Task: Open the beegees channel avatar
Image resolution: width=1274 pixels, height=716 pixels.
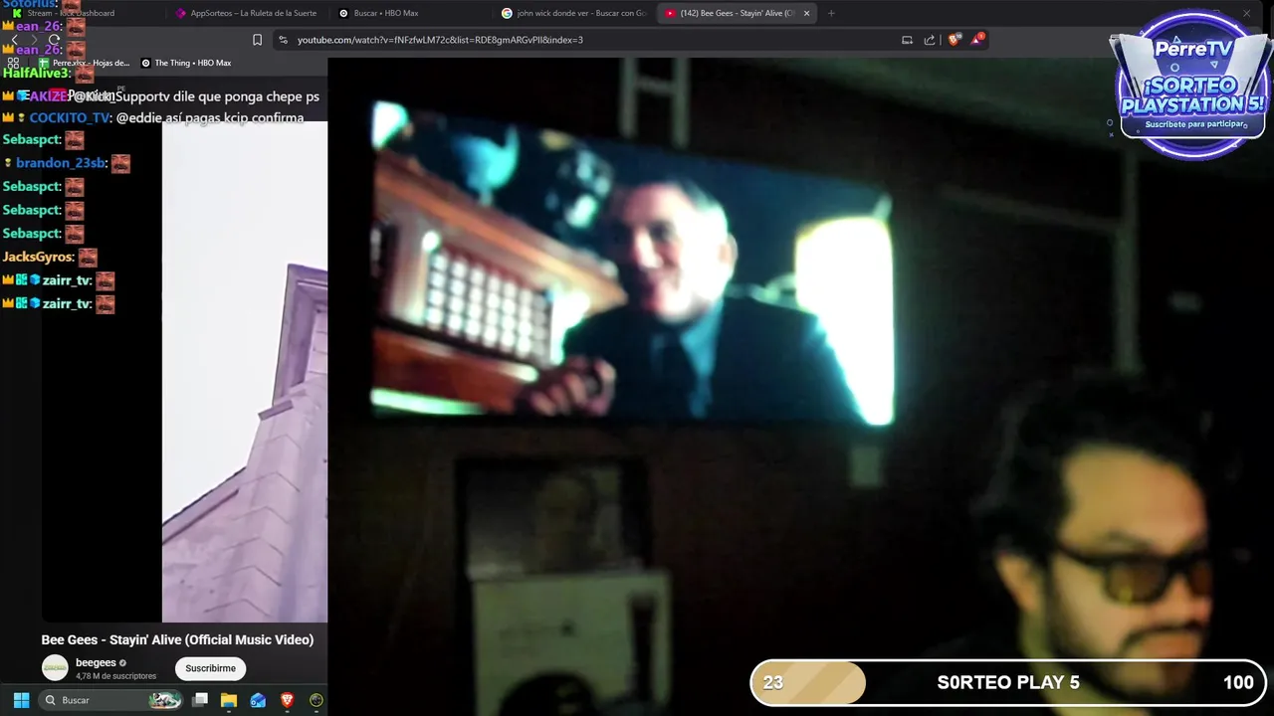Action: pos(55,668)
